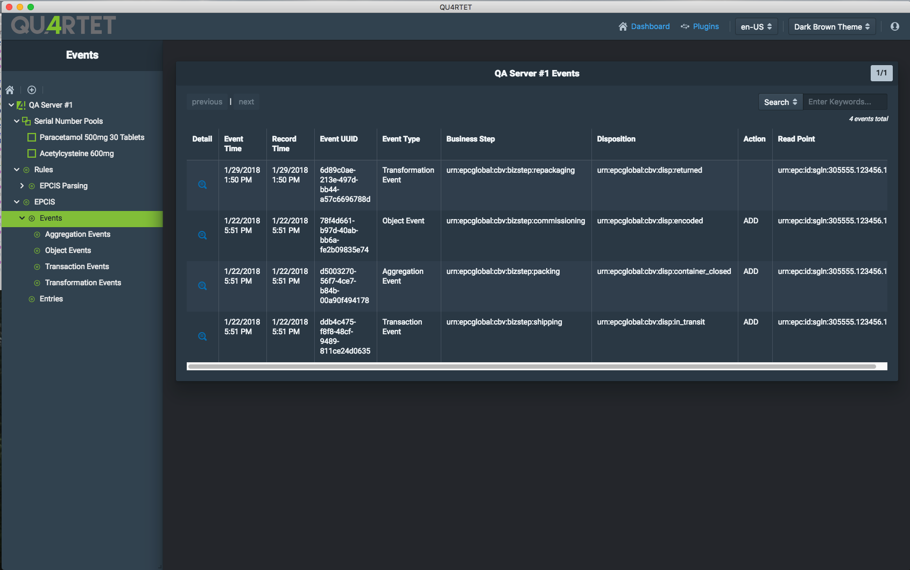The image size is (910, 570).
Task: Collapse the Events tree node
Action: [22, 218]
